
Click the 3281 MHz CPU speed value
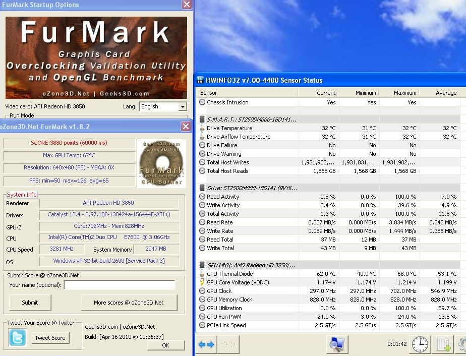click(62, 249)
